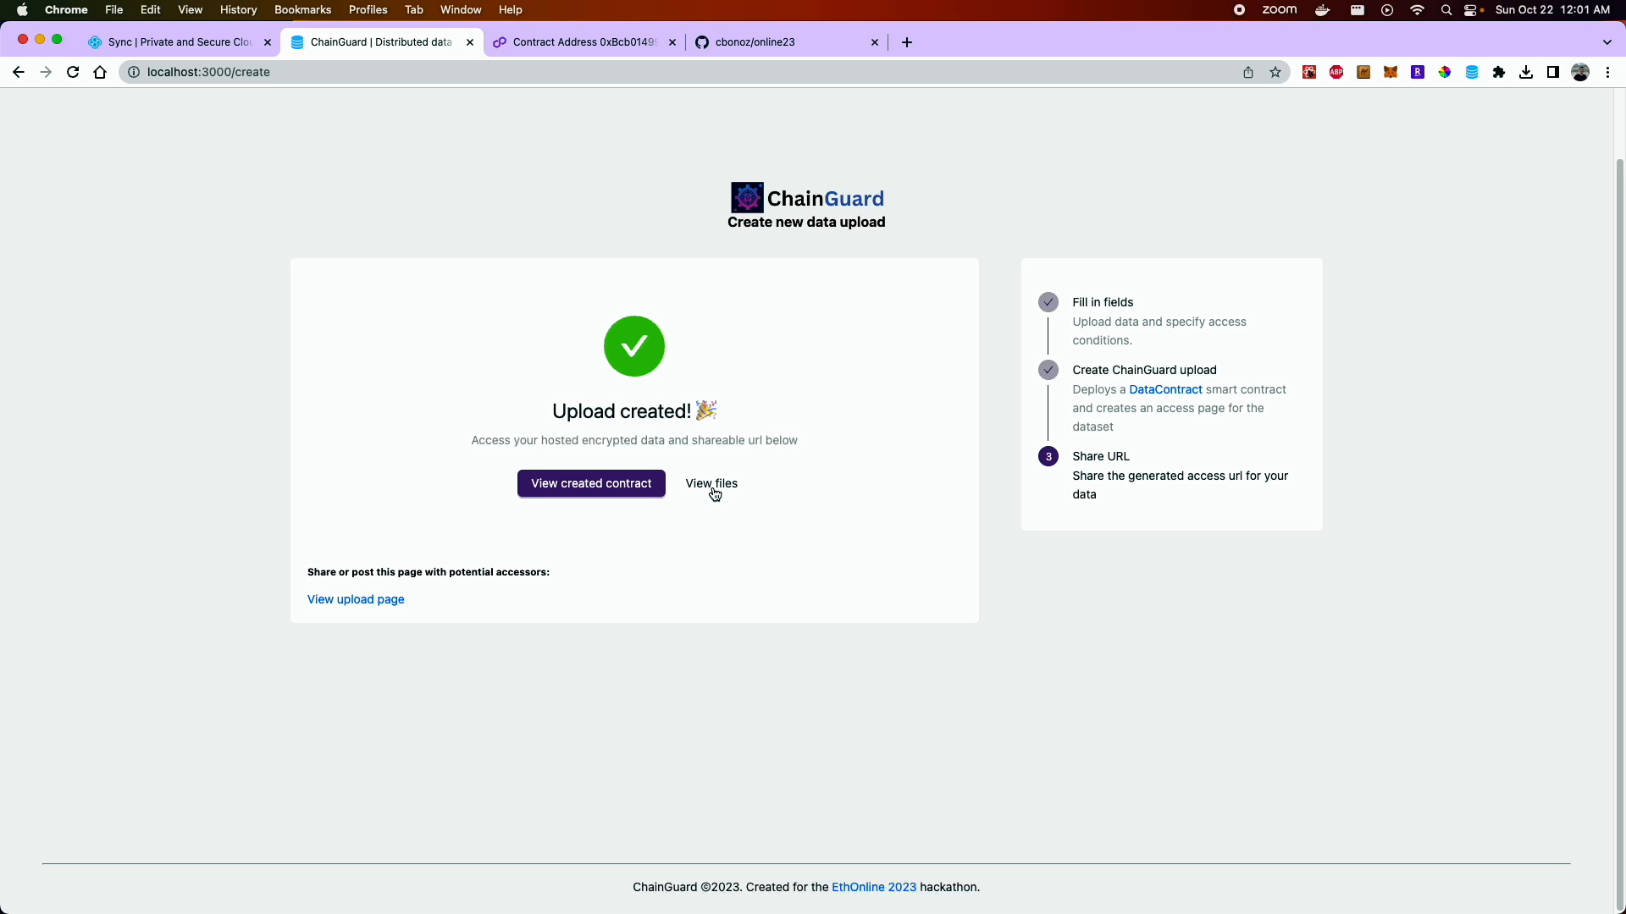The height and width of the screenshot is (914, 1626).
Task: Open the MetaMask fox extension
Action: 1391,72
